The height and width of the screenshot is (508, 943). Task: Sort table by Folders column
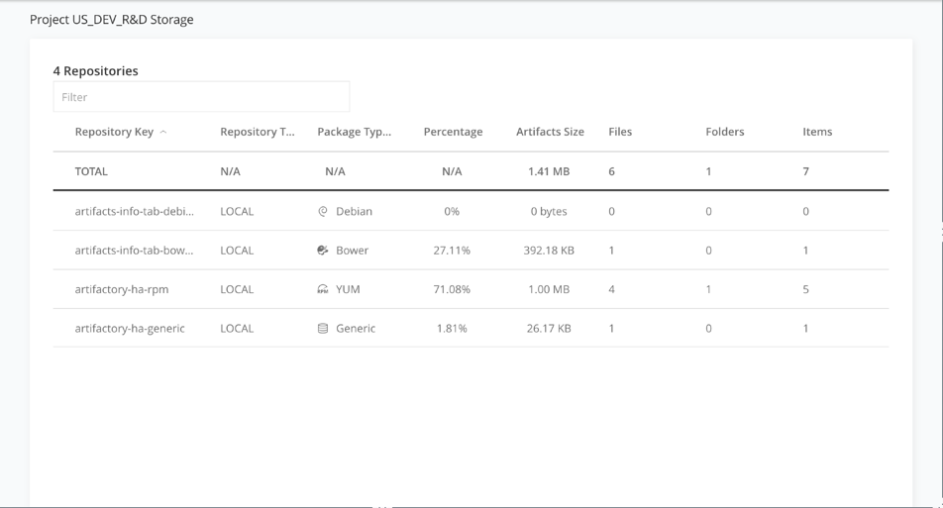724,132
